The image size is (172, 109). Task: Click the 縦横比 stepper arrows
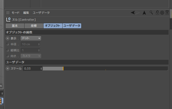[39, 50]
